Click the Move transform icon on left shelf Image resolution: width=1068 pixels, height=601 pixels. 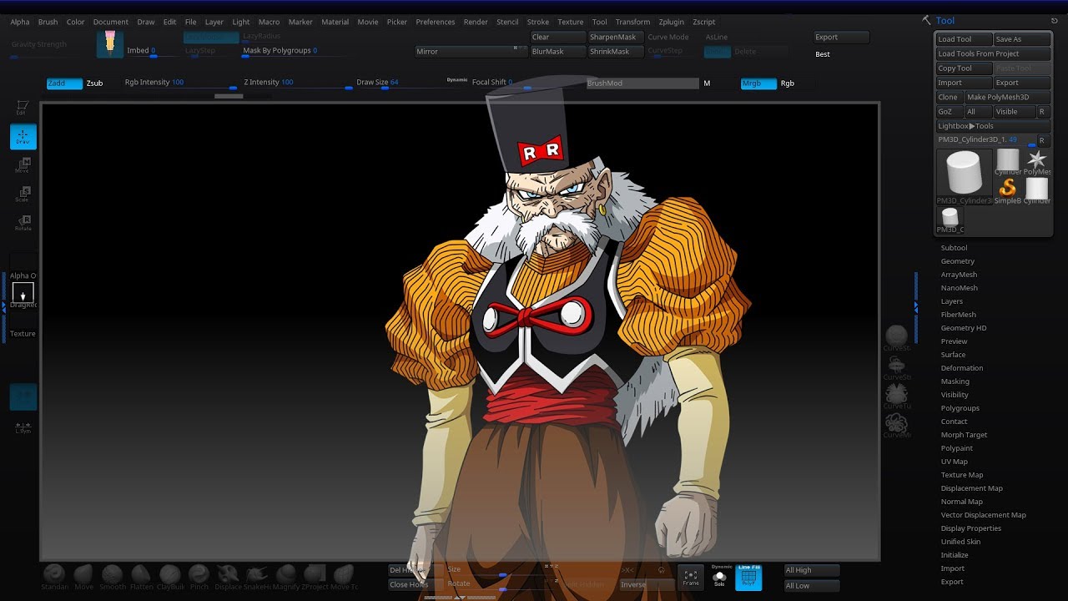tap(23, 165)
